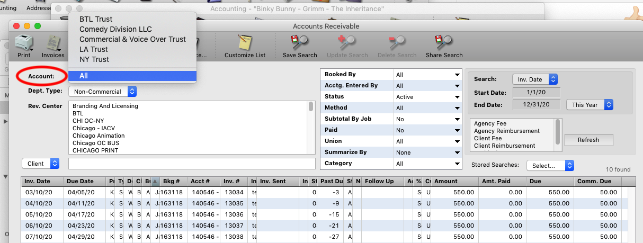
Task: Open the Method dropdown
Action: tap(427, 108)
